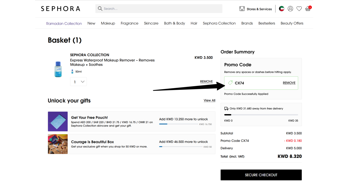This screenshot has width=348, height=183.
Task: Change country via Kuwait flag icon
Action: [282, 9]
